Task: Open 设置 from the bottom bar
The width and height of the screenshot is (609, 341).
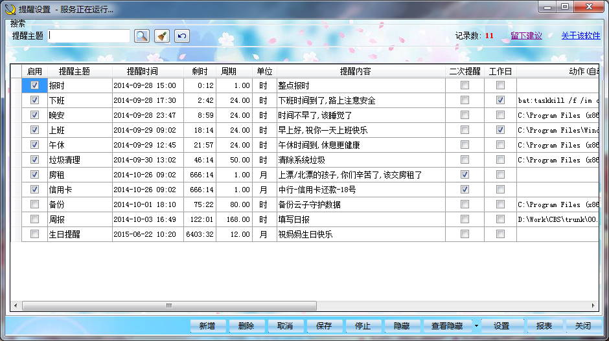Action: click(501, 326)
